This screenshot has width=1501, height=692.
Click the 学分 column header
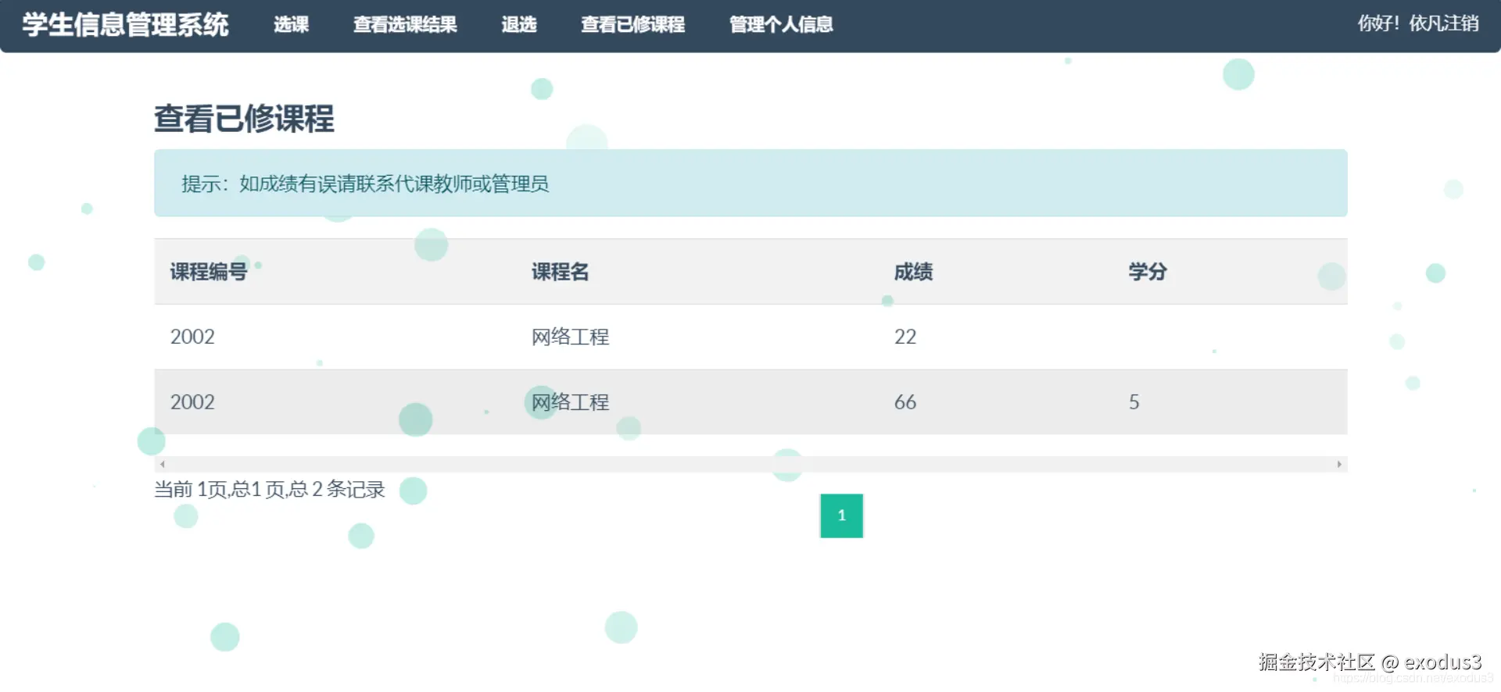click(1148, 272)
